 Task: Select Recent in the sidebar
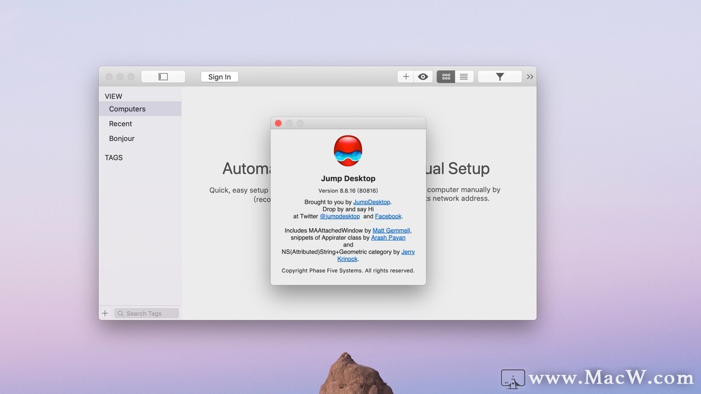(140, 124)
